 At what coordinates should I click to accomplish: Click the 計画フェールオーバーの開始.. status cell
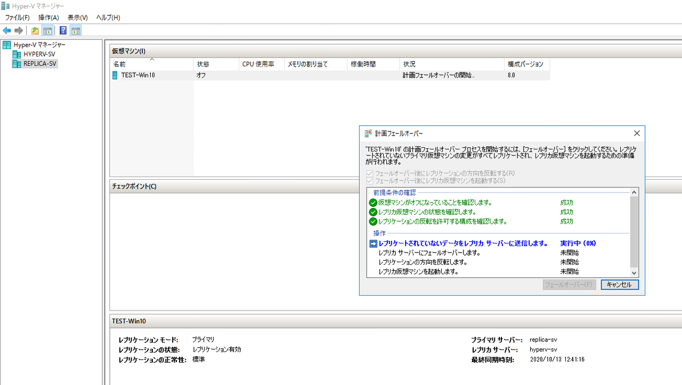(x=439, y=76)
